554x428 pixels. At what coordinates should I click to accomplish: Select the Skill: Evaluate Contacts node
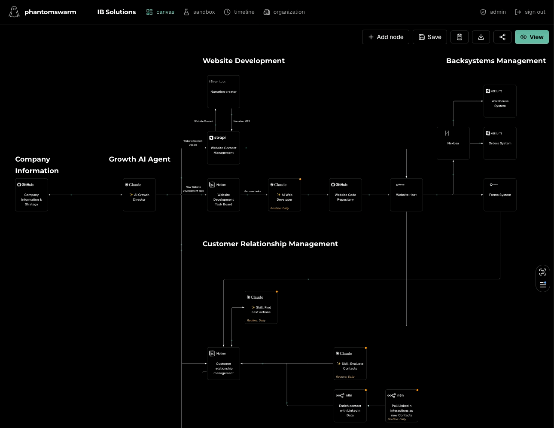pos(350,364)
